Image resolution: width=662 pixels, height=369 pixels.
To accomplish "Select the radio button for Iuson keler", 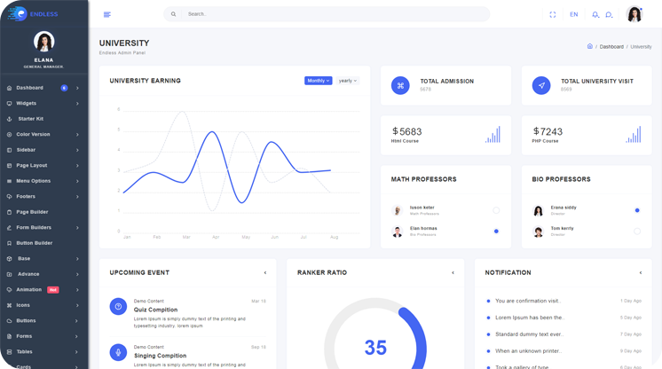I will (x=496, y=210).
